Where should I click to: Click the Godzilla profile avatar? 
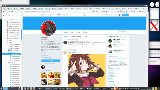pyautogui.click(x=48, y=28)
